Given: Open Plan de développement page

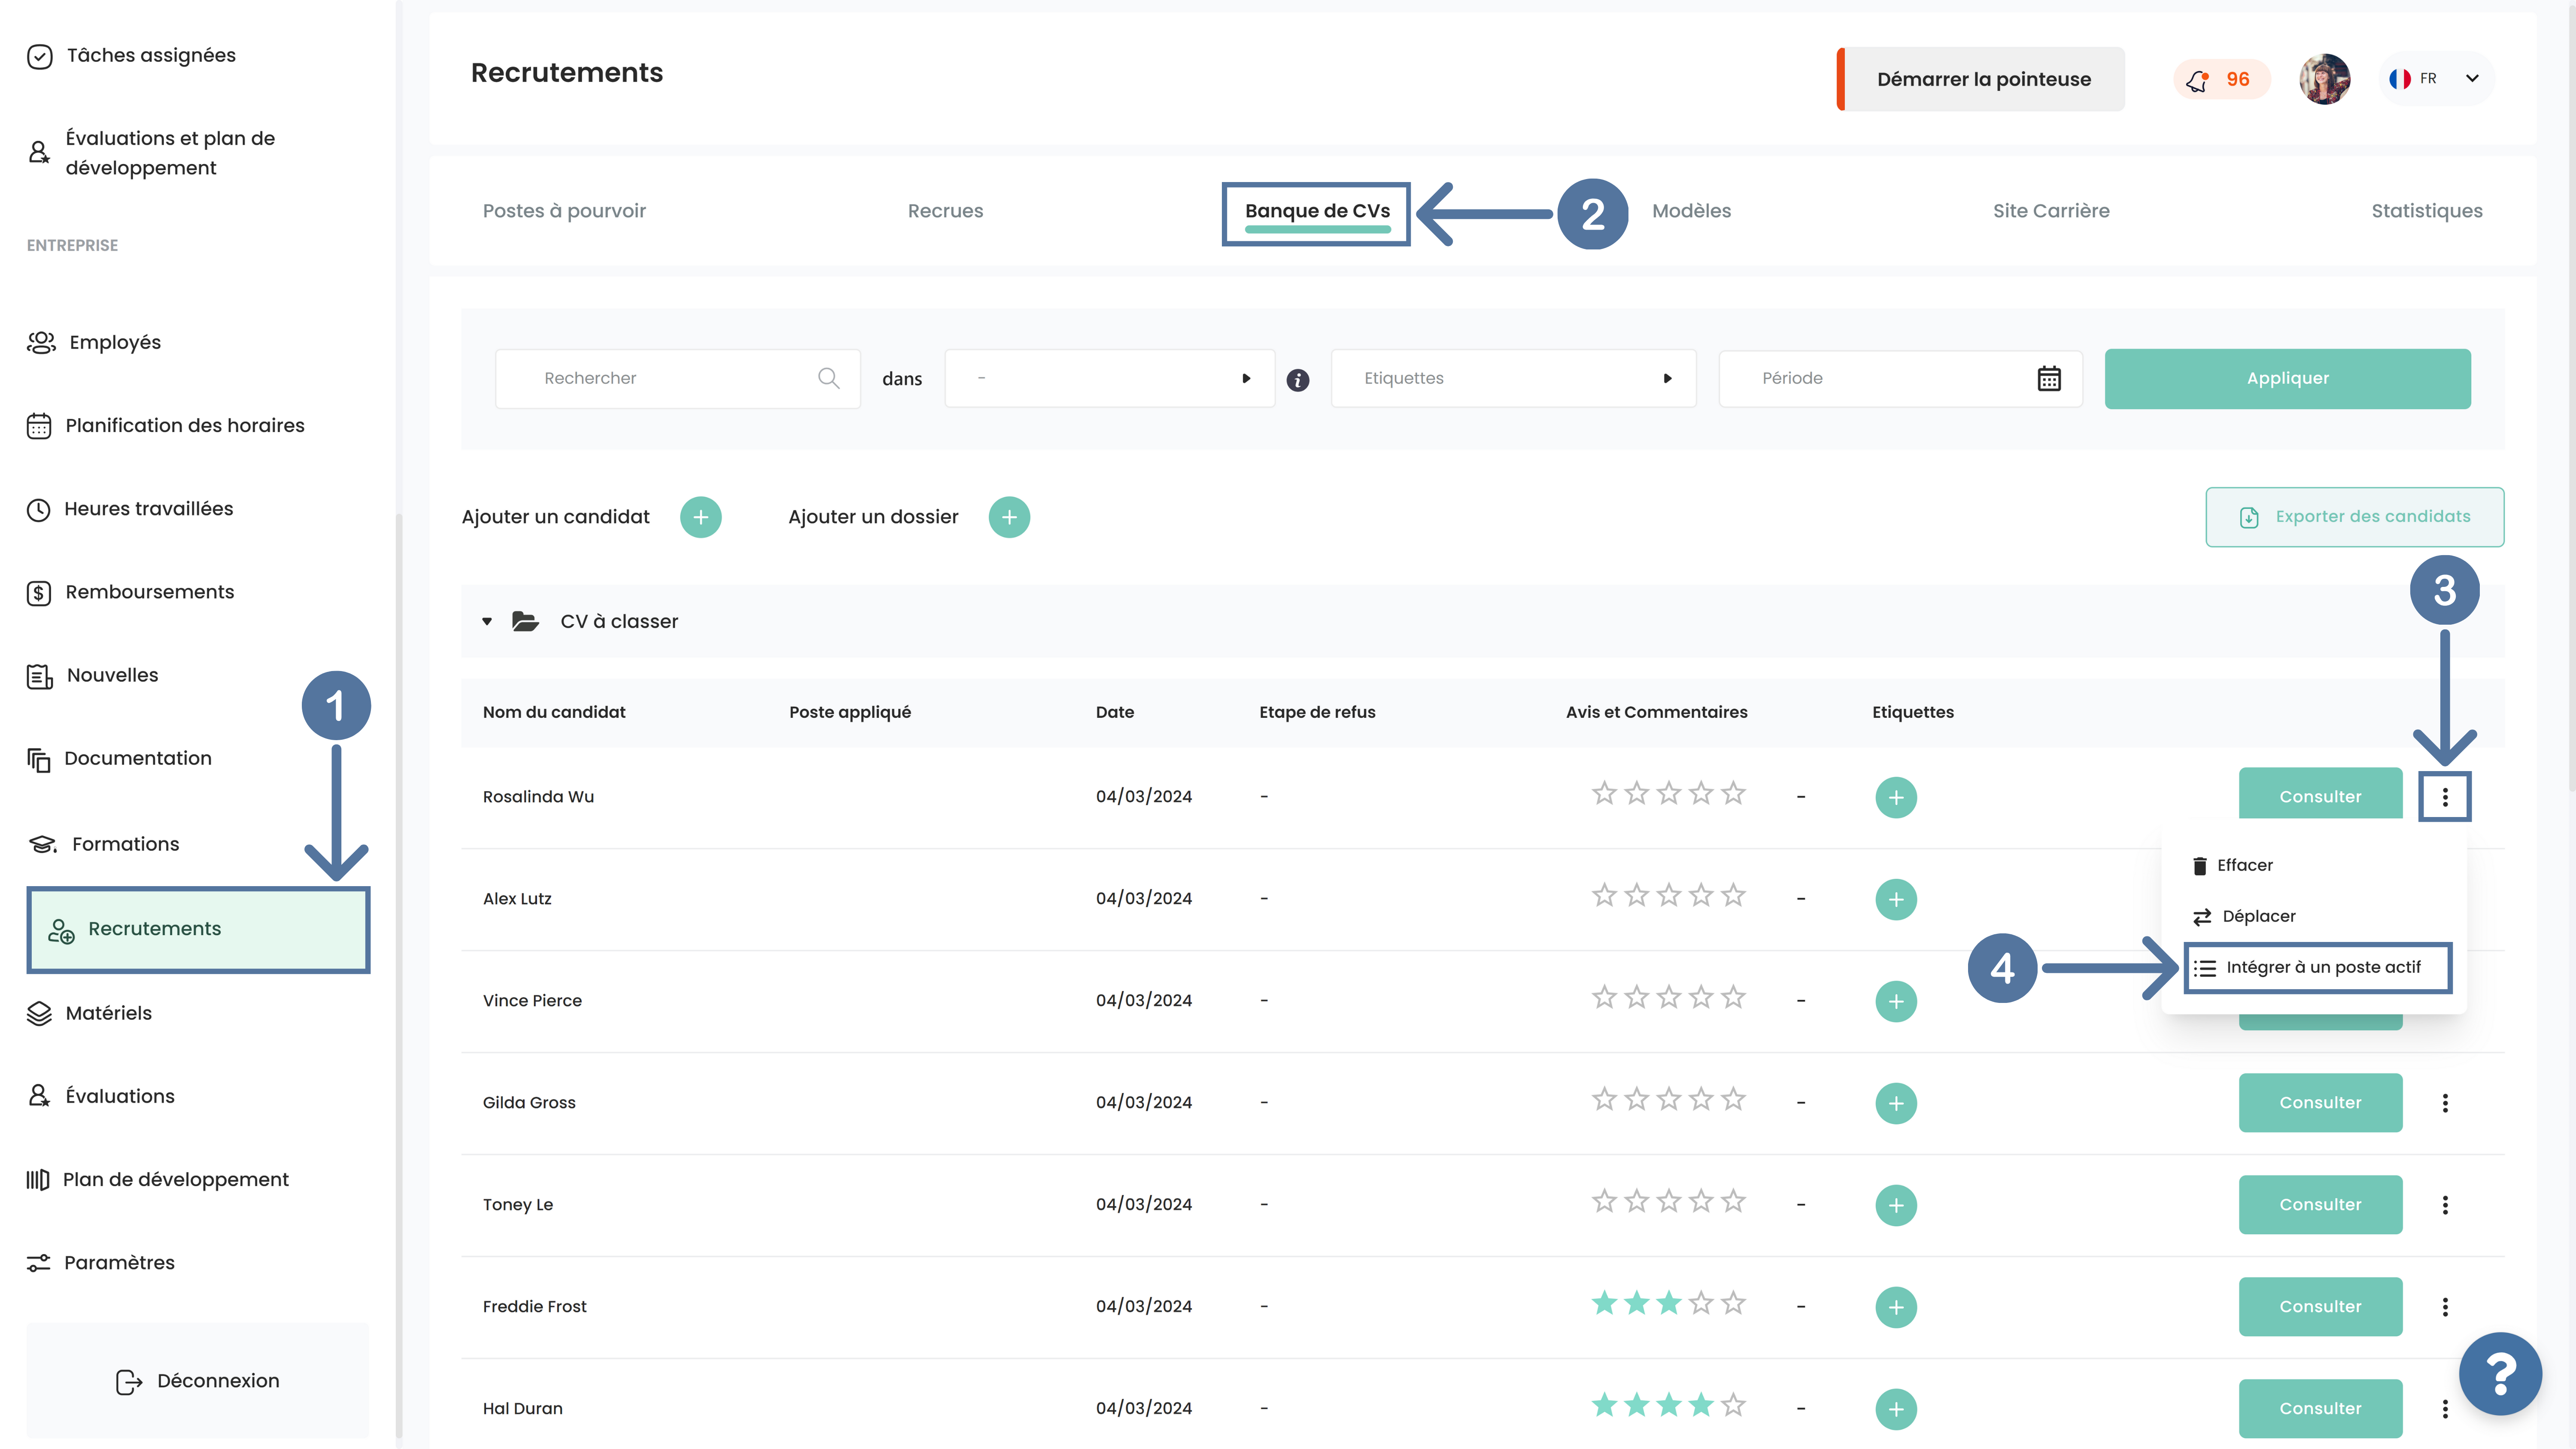Looking at the screenshot, I should click(x=158, y=1180).
